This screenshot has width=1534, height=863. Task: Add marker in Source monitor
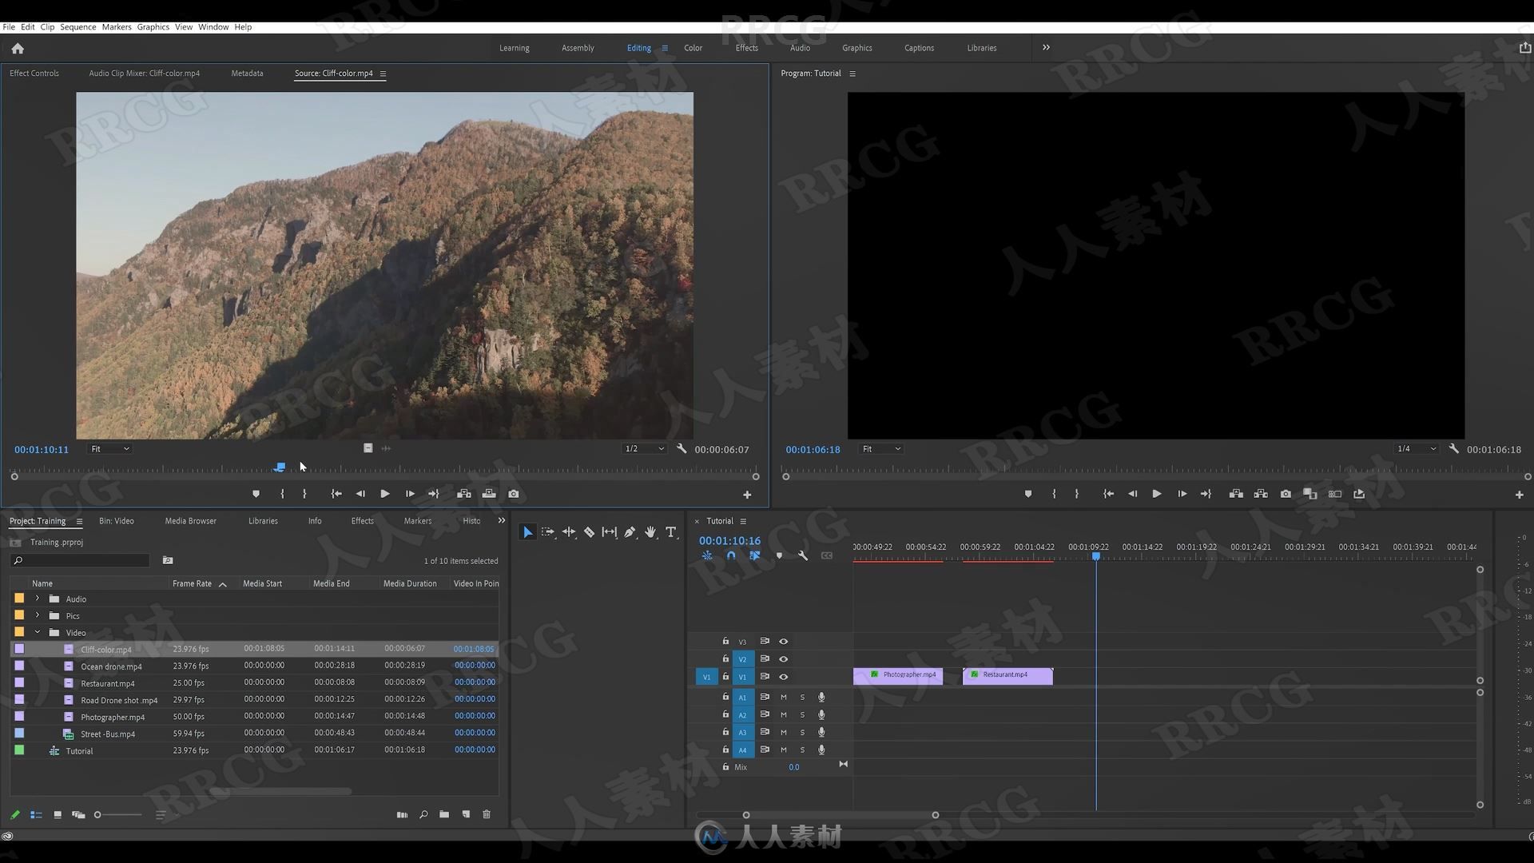(x=256, y=494)
